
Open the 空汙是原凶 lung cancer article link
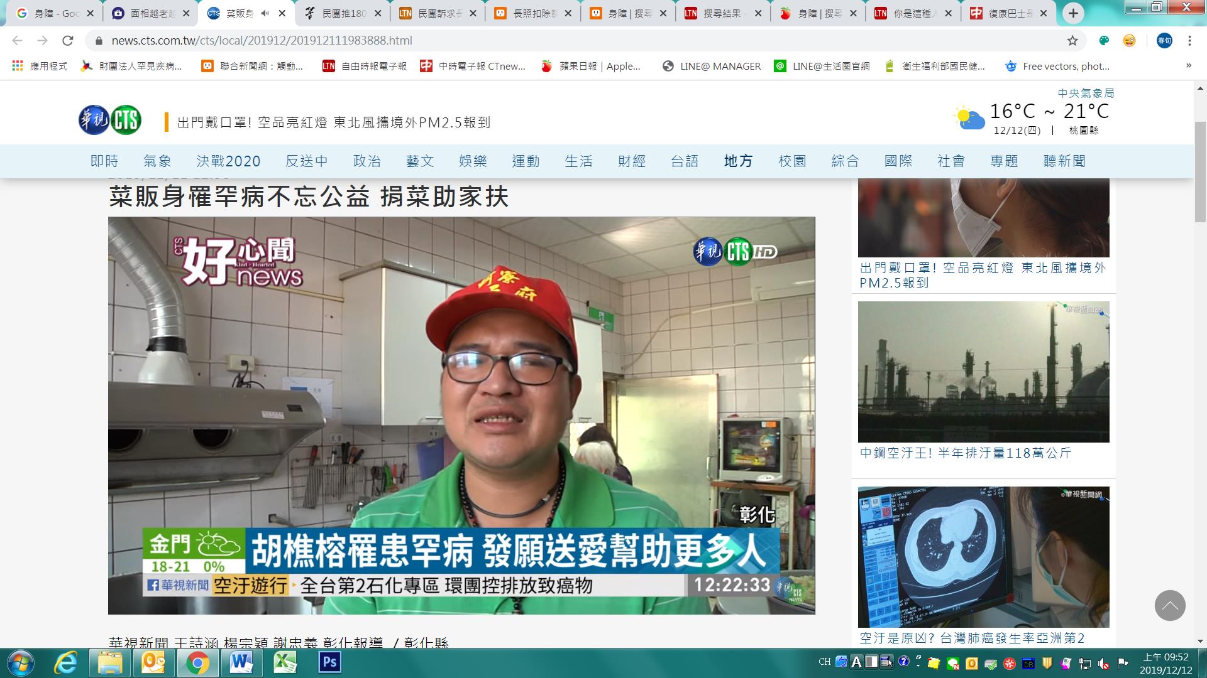972,638
